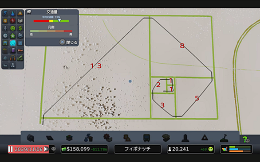Click the date 2029/11/06
Viewport: 260px width, 162px height.
28,150
